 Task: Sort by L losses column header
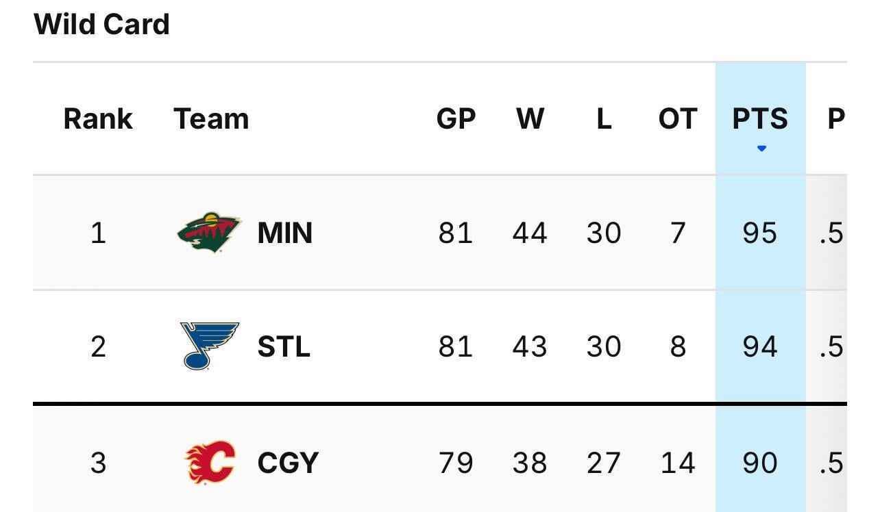click(603, 119)
